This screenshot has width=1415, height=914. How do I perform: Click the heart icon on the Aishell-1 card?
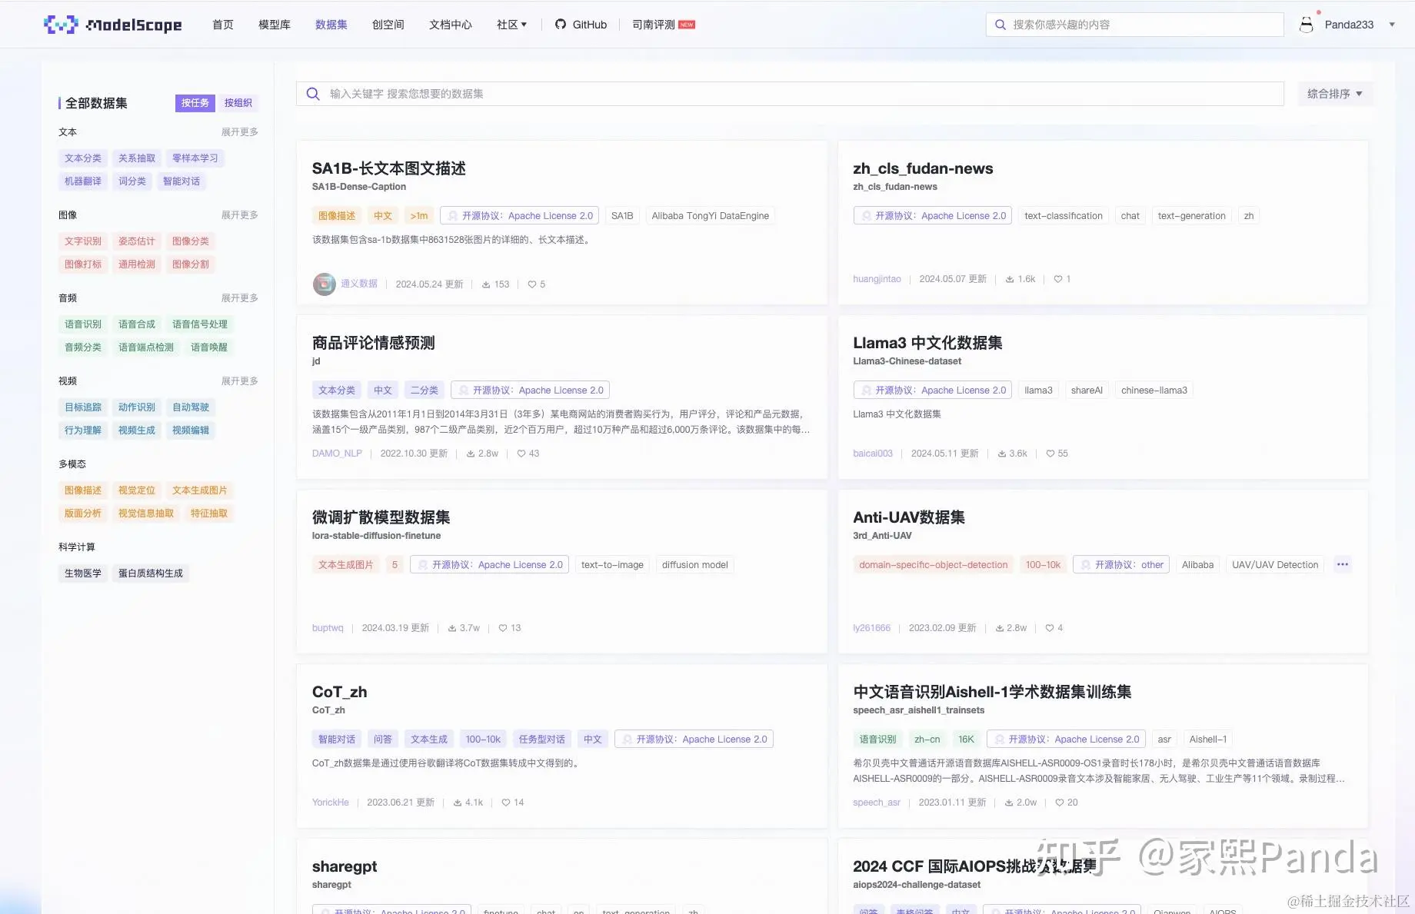point(1060,803)
